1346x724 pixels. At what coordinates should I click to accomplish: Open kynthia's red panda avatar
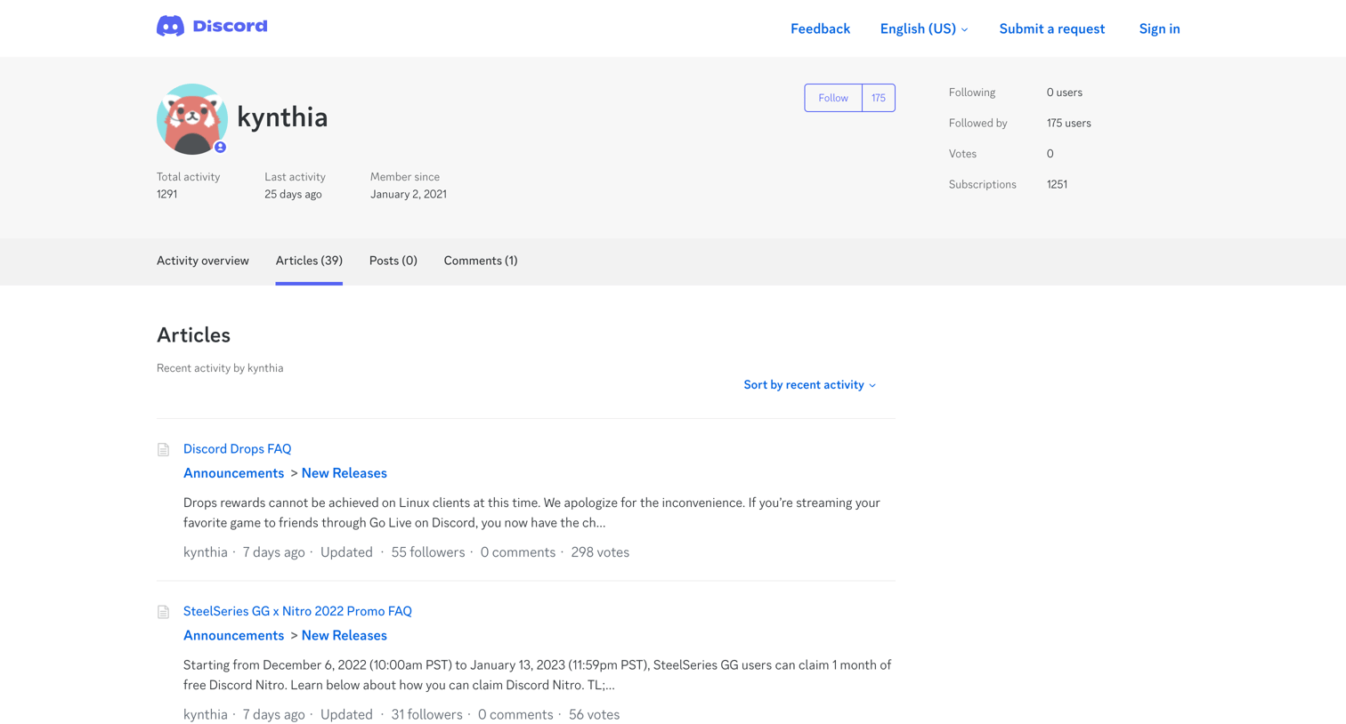point(192,119)
